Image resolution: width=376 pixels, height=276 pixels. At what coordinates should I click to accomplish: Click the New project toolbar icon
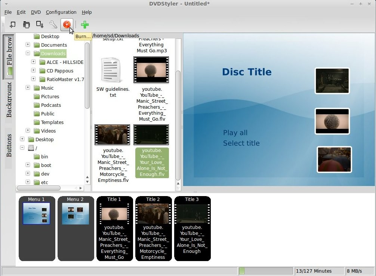pyautogui.click(x=12, y=24)
